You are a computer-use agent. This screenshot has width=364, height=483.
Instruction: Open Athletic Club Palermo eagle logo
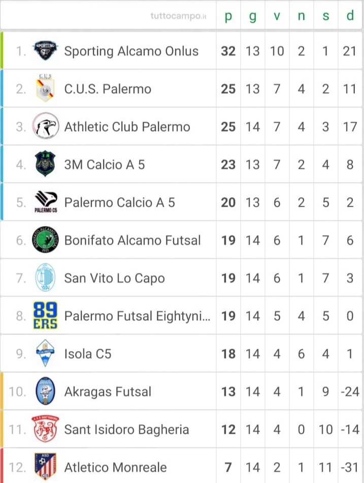click(x=45, y=126)
